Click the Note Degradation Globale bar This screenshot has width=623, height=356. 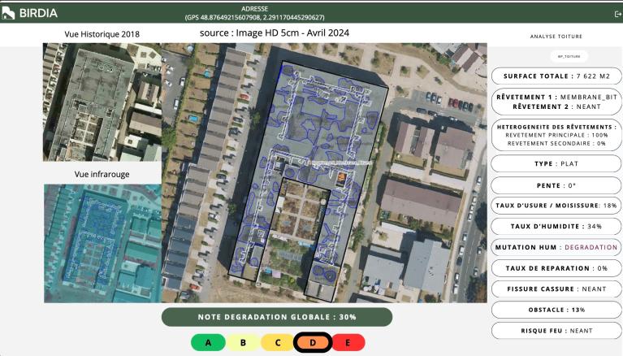[x=276, y=317]
